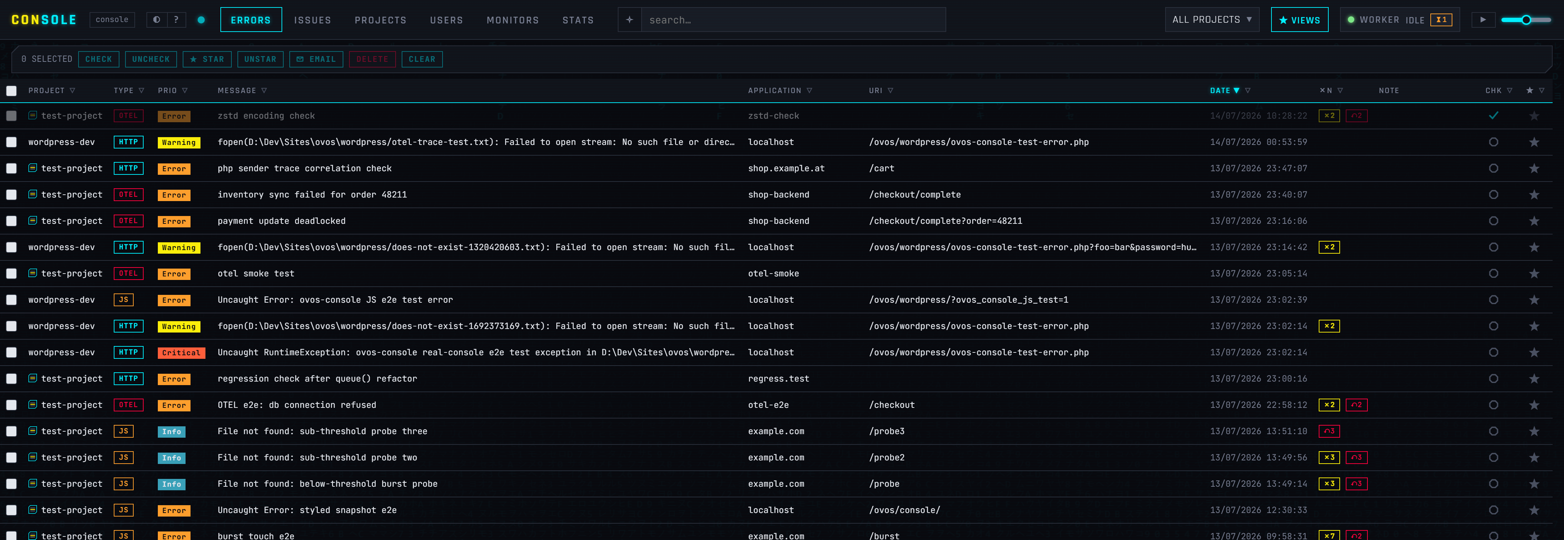Open the PRIO column filter triangle
1564x540 pixels.
pos(184,90)
